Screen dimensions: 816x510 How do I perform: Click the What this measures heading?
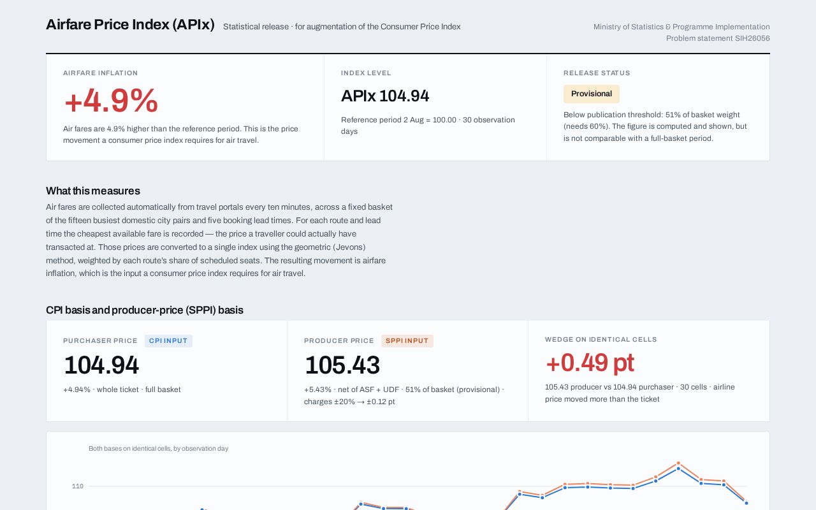(x=93, y=191)
